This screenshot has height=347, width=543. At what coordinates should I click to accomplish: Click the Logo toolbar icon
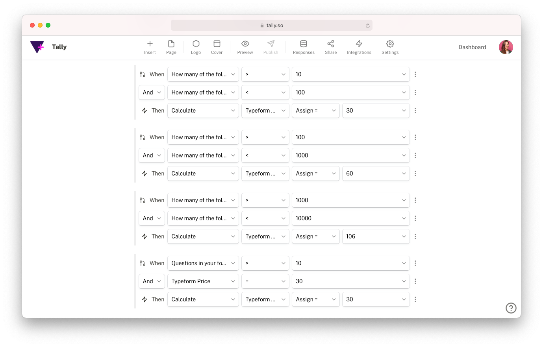click(196, 47)
